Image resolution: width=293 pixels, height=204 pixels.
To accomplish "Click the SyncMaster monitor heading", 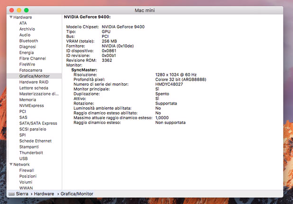I will (x=84, y=70).
